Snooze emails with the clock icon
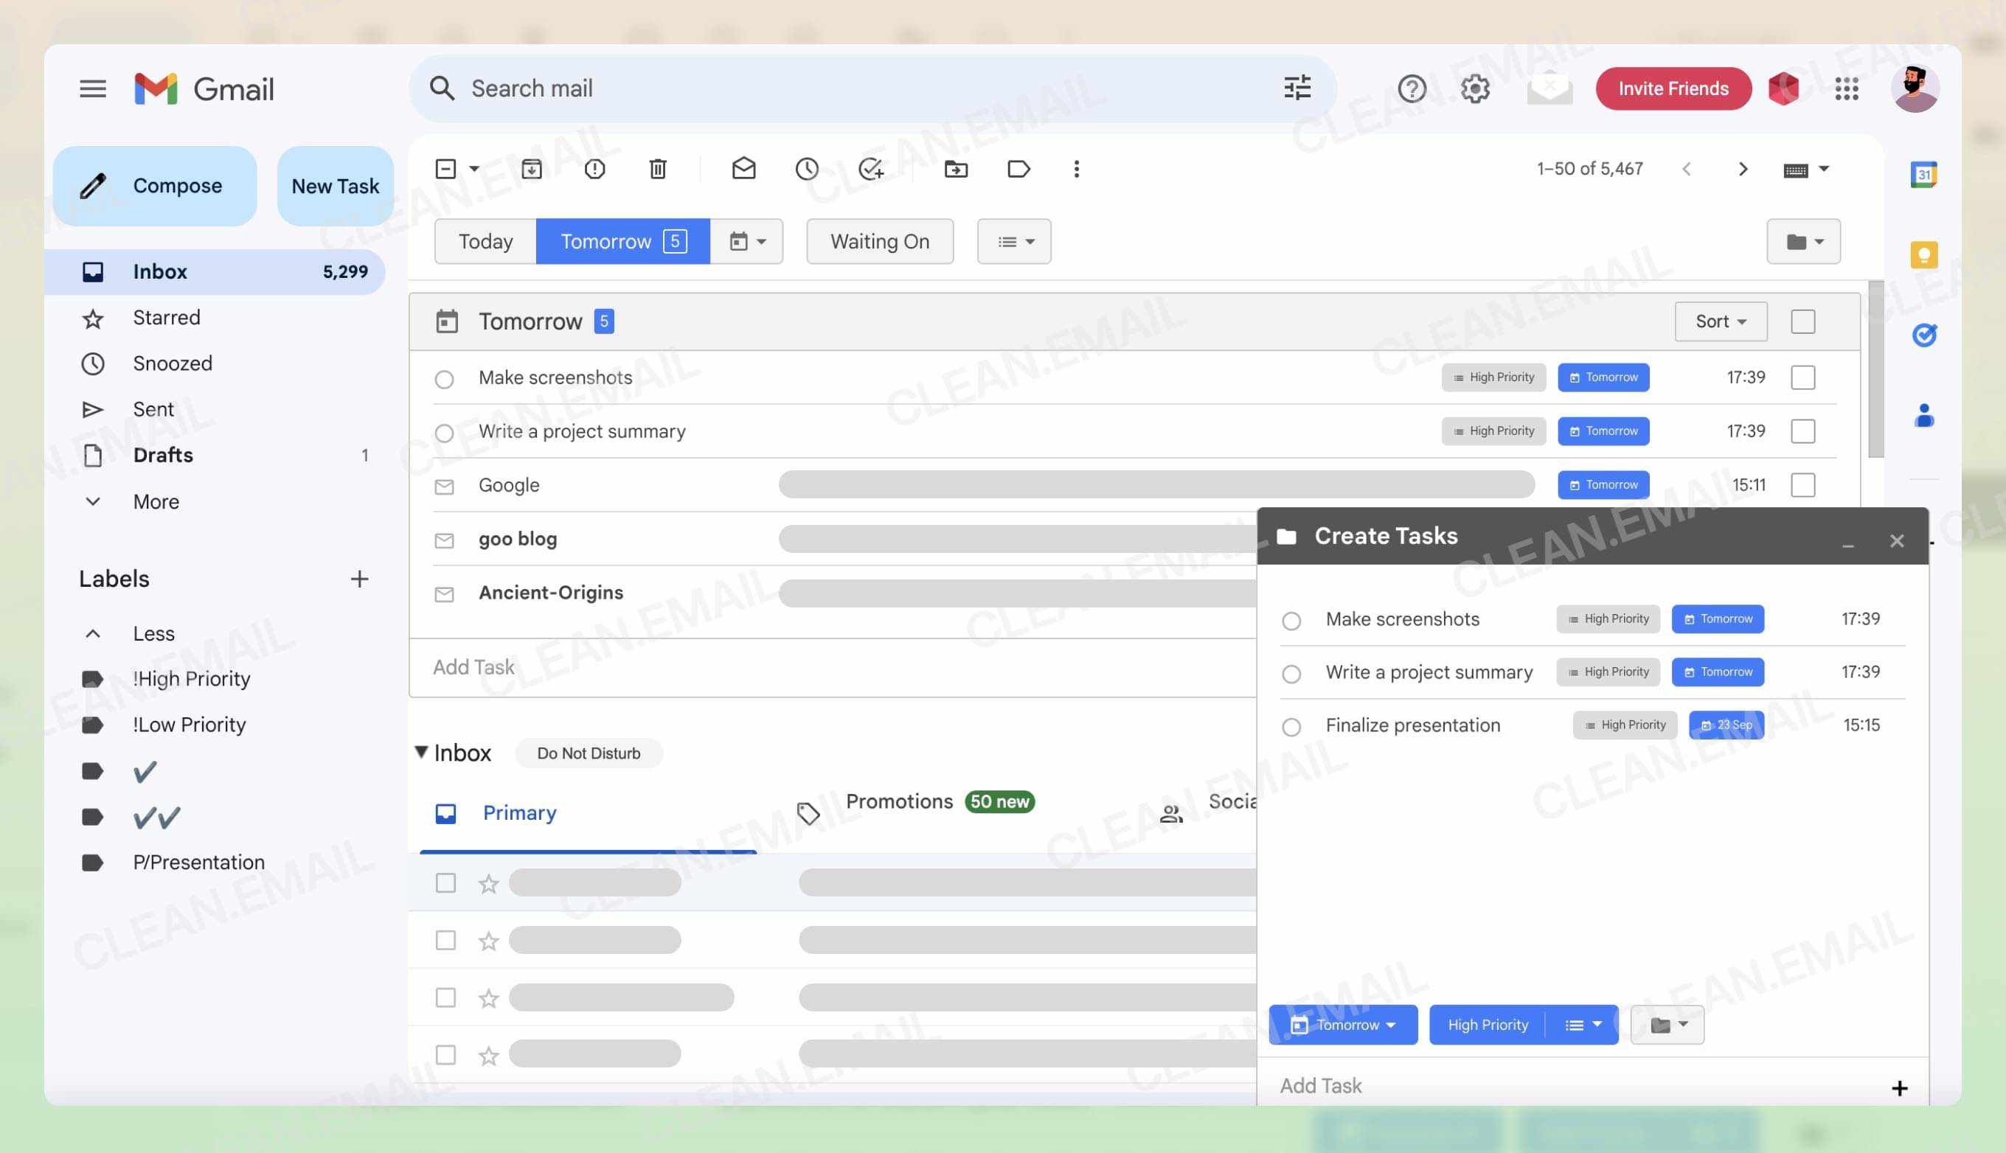2006x1153 pixels. click(x=806, y=169)
